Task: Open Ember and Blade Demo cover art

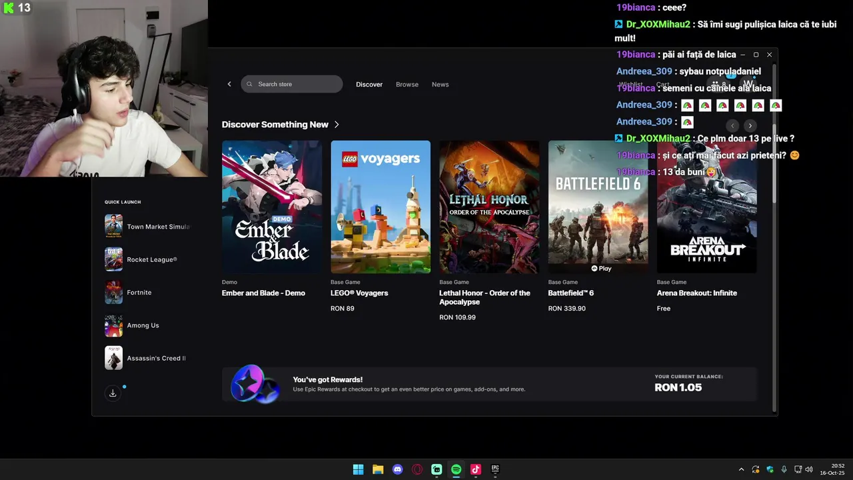Action: click(x=272, y=207)
